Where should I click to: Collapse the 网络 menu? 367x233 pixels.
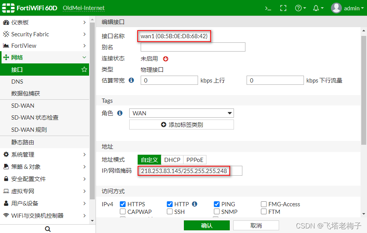pos(84,57)
